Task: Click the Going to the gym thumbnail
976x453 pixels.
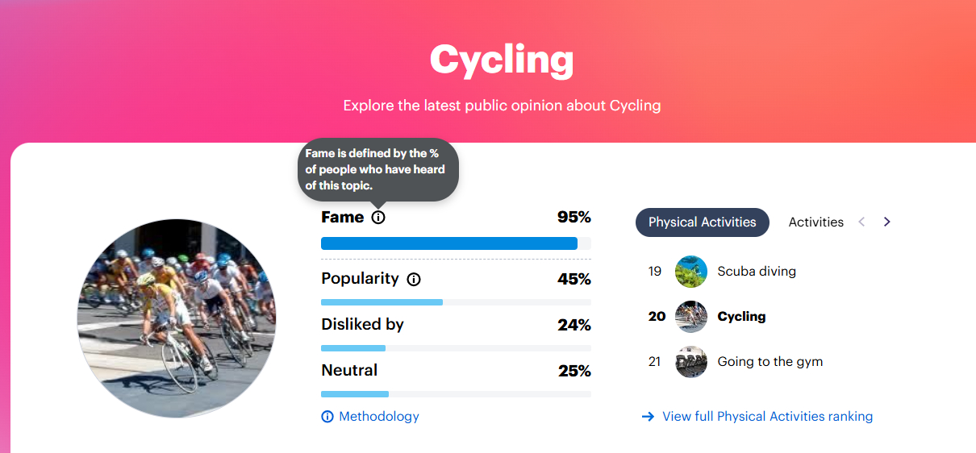Action: tap(691, 362)
